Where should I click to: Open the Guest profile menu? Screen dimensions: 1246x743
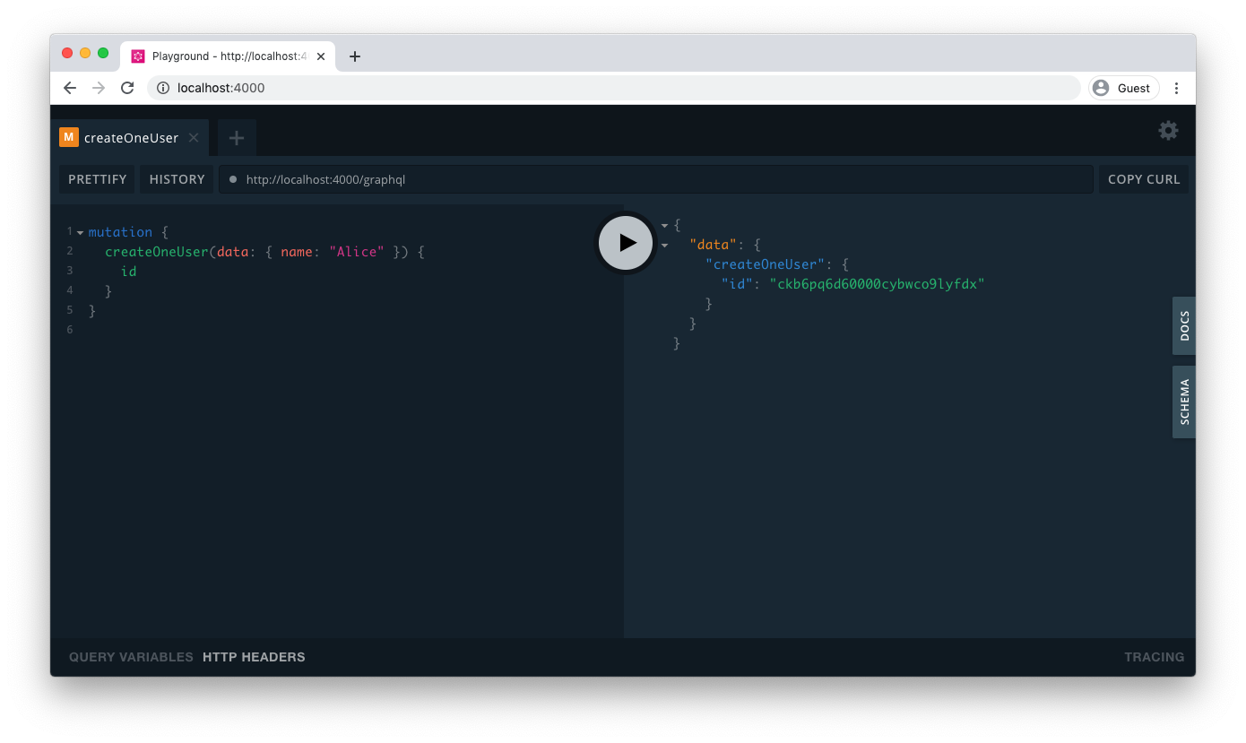[x=1124, y=88]
